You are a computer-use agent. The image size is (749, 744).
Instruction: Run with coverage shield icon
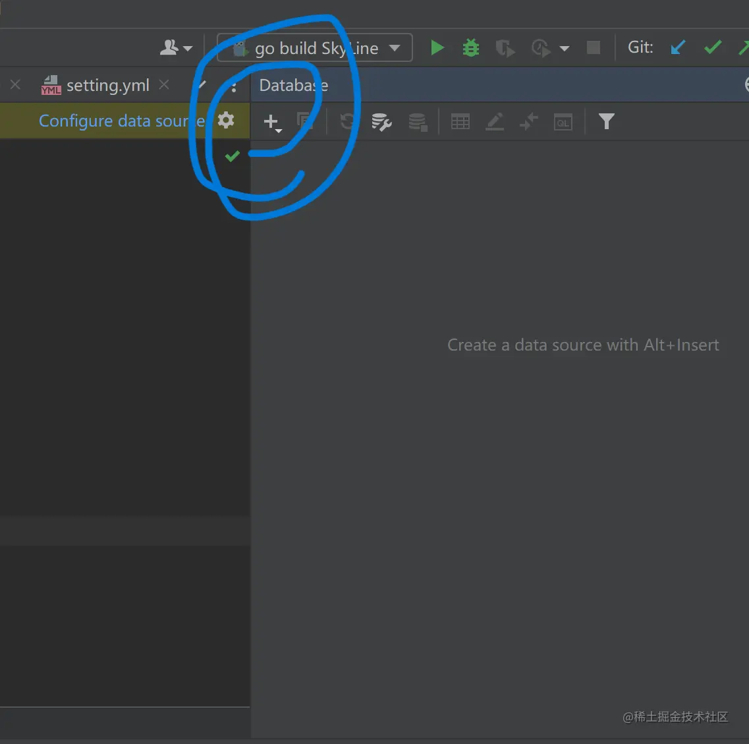(x=505, y=48)
